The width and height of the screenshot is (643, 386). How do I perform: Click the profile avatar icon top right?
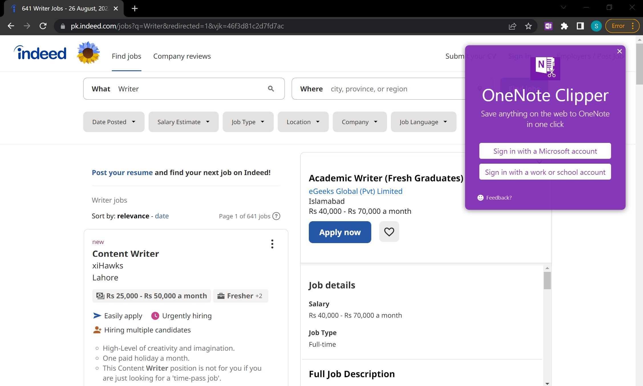596,26
